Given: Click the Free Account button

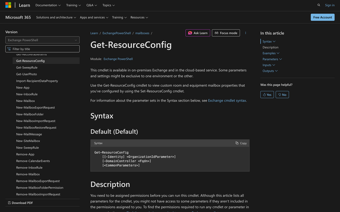Looking at the screenshot, I should 322,17.
